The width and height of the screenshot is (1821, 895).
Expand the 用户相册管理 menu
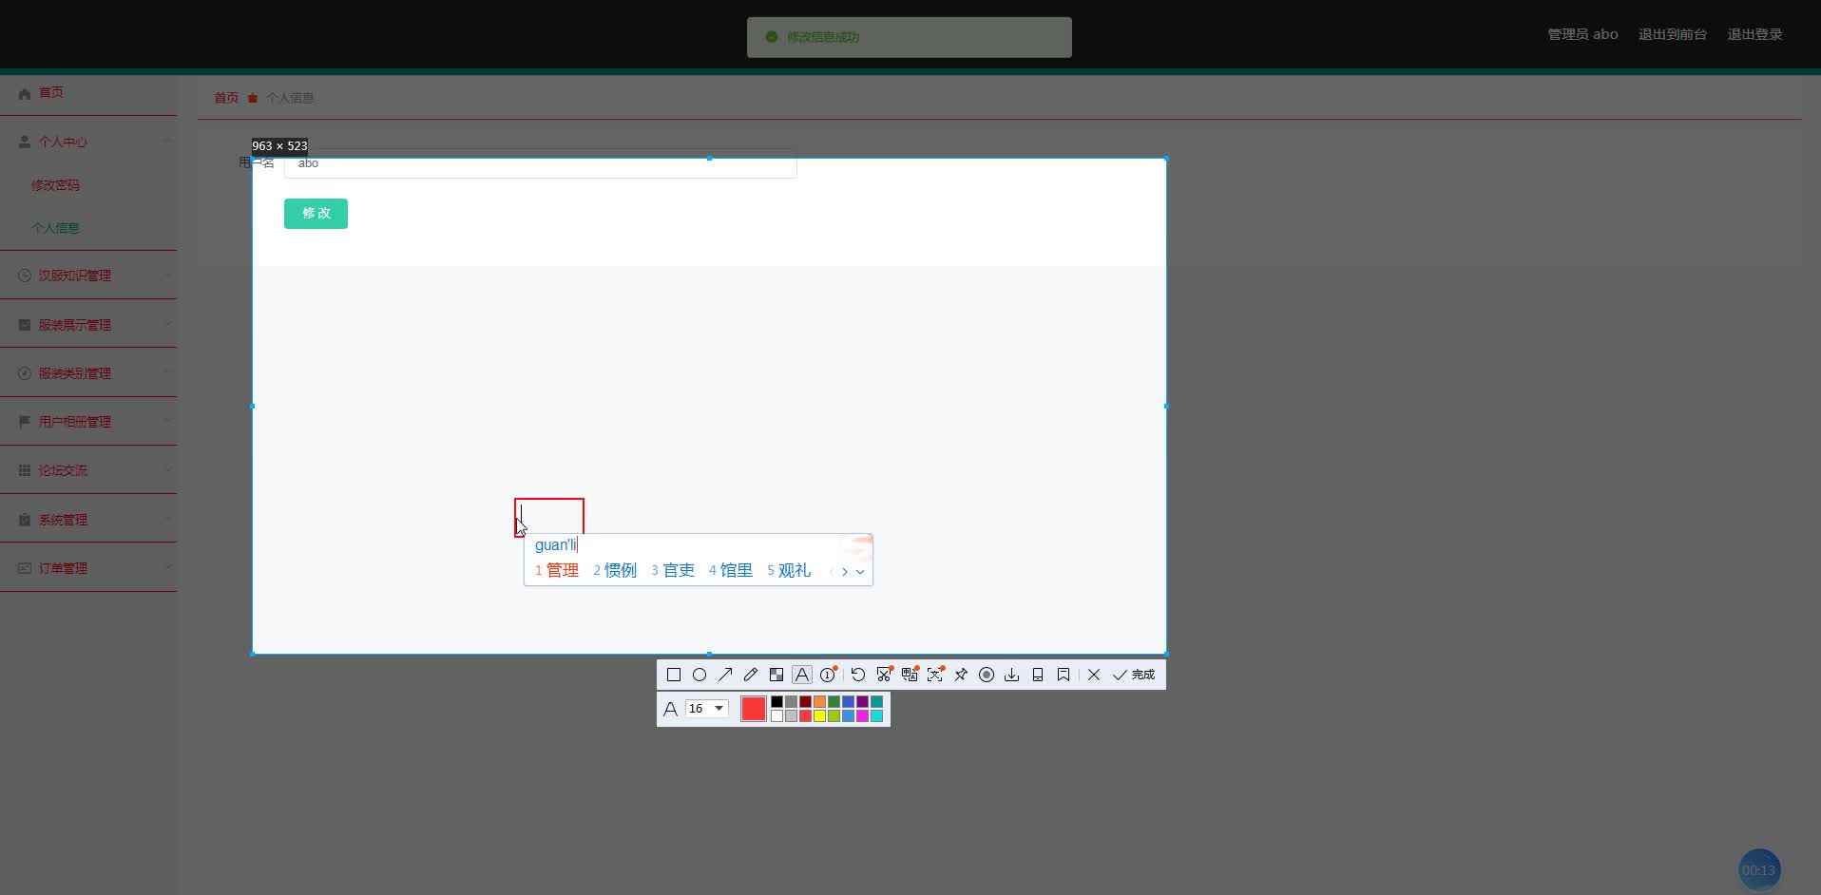88,422
